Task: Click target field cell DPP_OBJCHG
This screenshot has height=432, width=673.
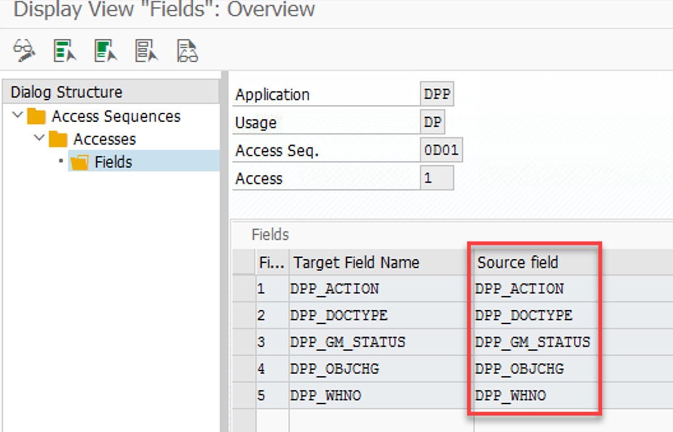Action: (382, 369)
